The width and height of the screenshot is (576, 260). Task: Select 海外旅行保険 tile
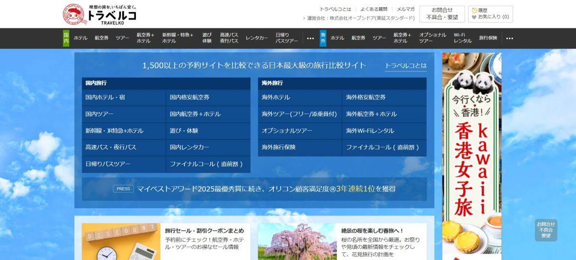point(300,147)
